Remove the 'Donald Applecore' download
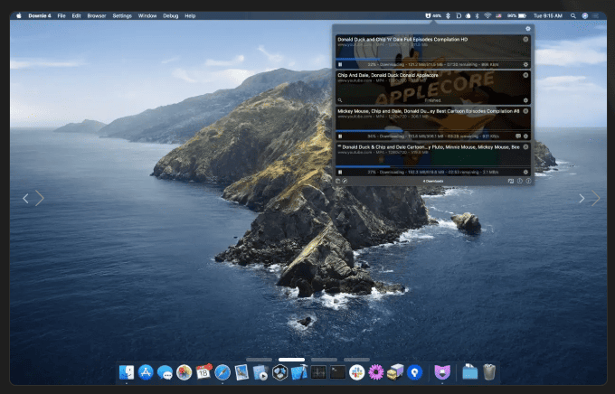 pyautogui.click(x=525, y=75)
